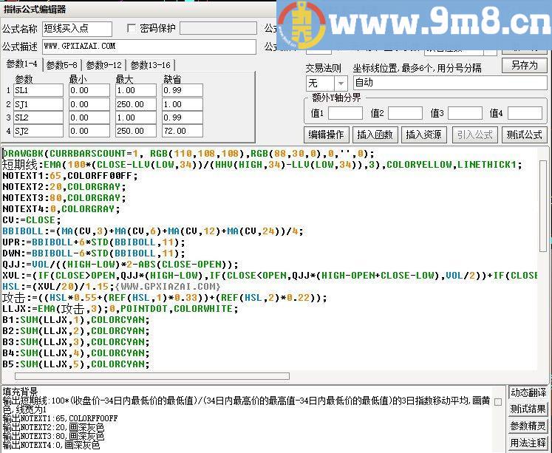The image size is (552, 453).
Task: Click the 测试结果 button
Action: coord(528,409)
